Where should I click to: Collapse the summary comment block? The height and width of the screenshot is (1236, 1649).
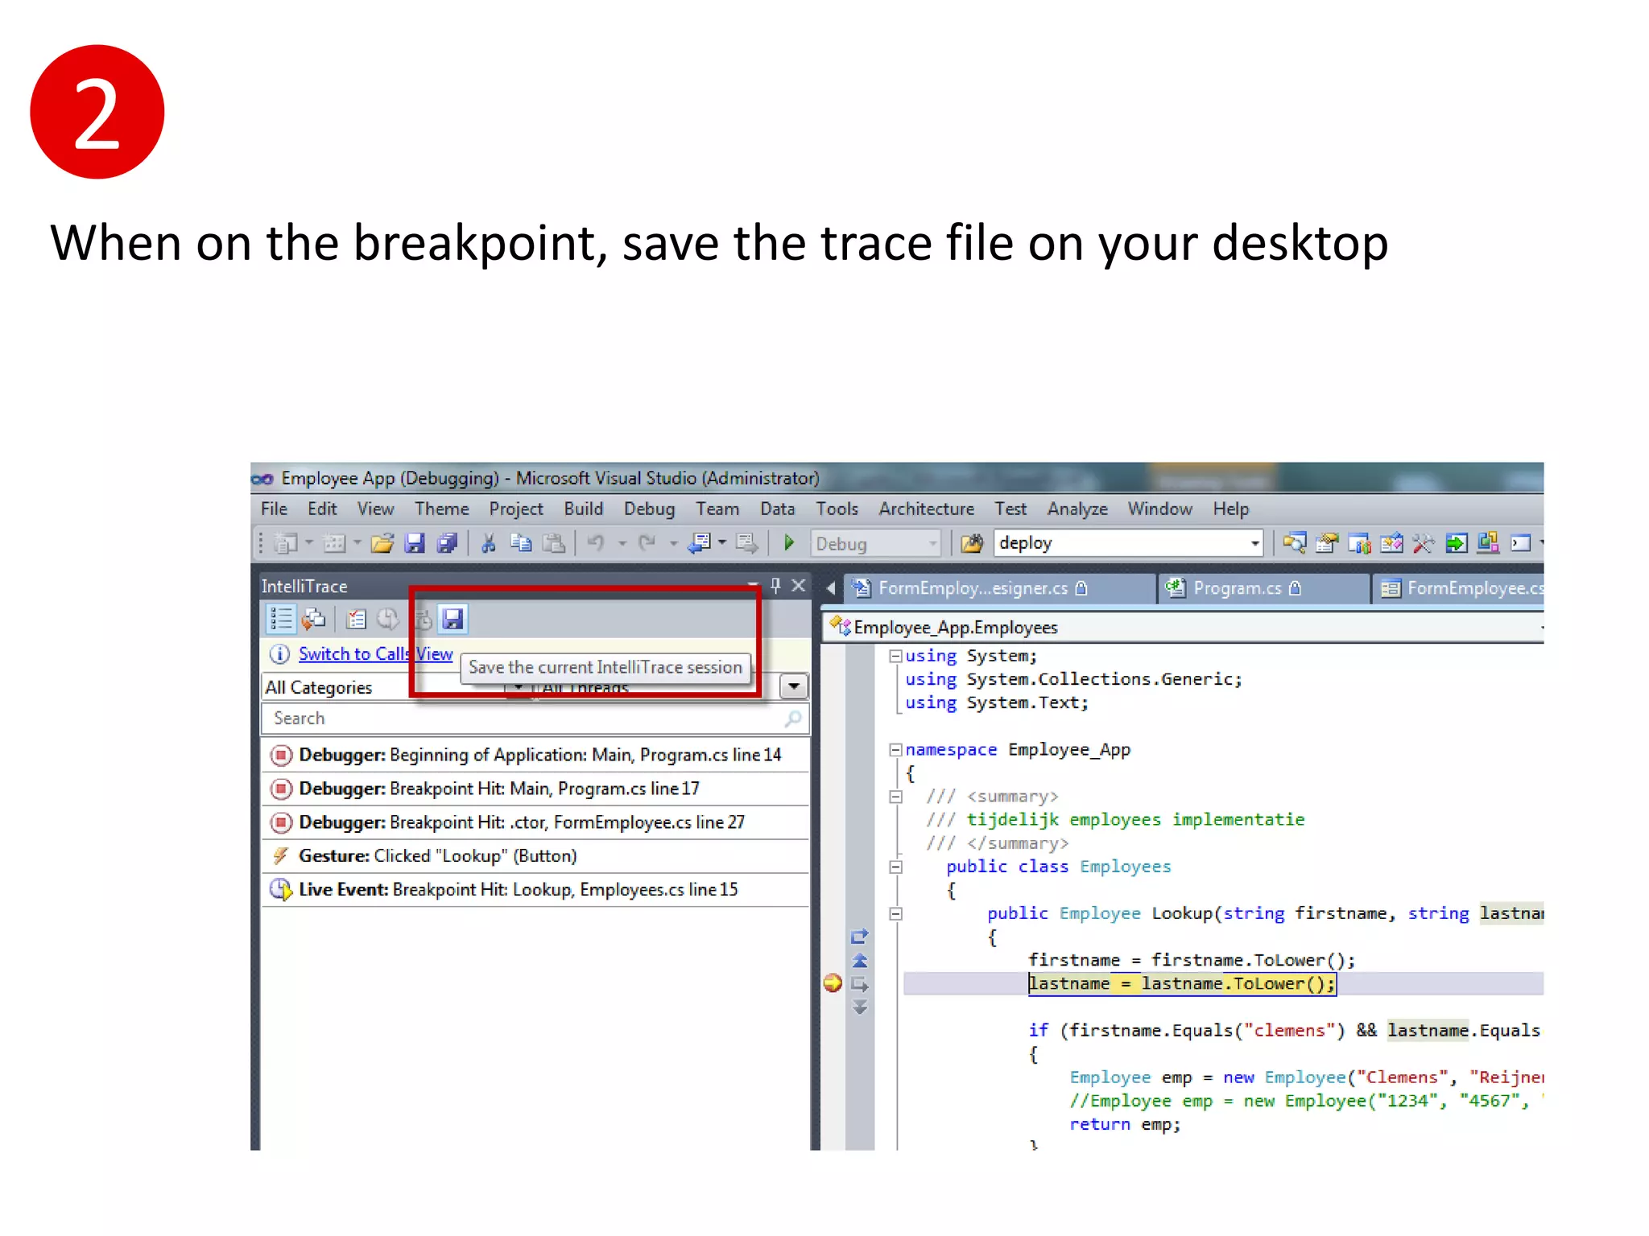[x=895, y=797]
